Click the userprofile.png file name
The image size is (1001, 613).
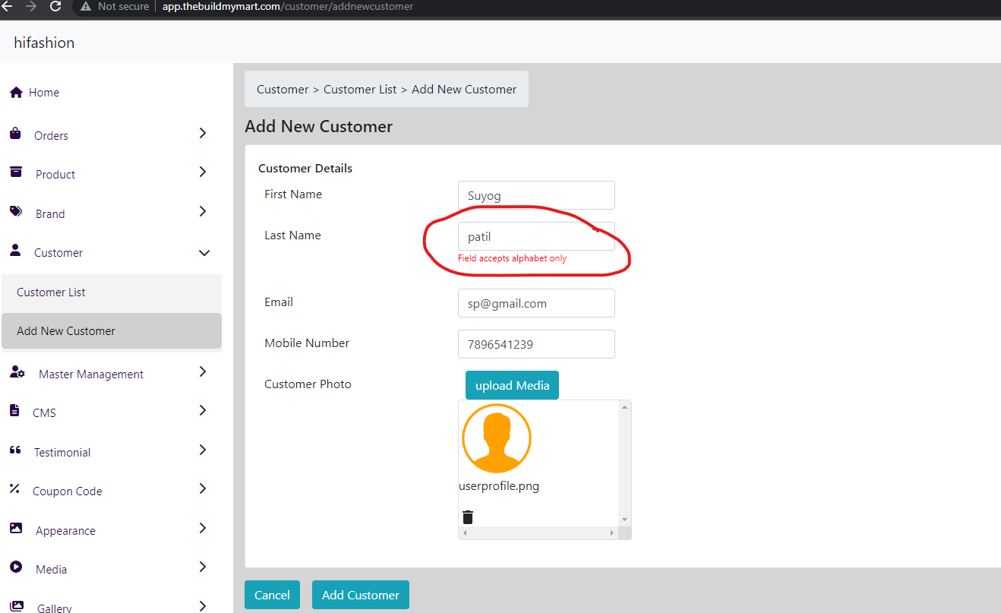[499, 486]
